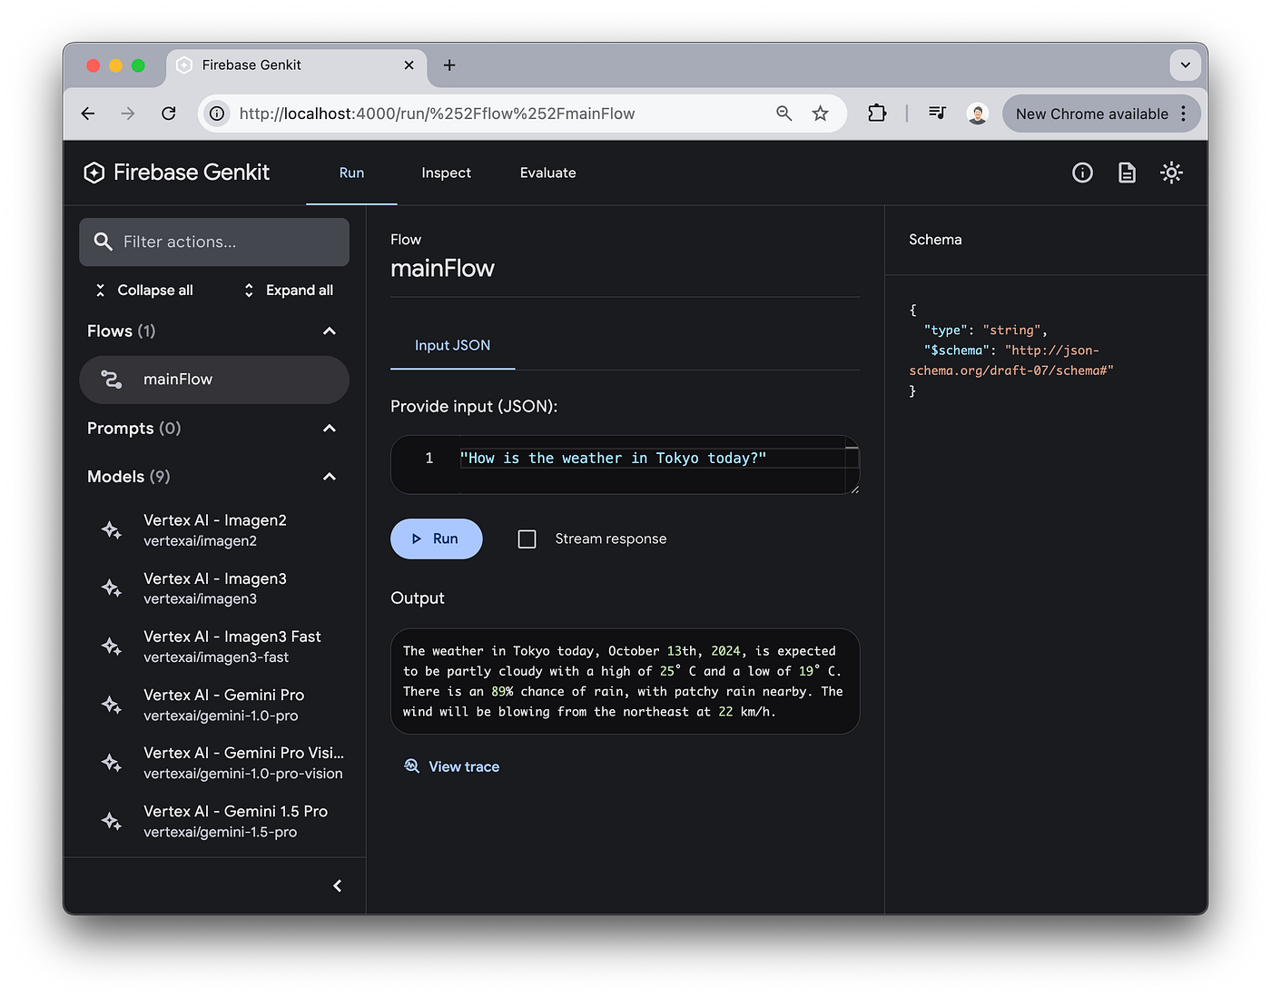Click the Schema panel heading
Image resolution: width=1271 pixels, height=998 pixels.
[x=935, y=240]
